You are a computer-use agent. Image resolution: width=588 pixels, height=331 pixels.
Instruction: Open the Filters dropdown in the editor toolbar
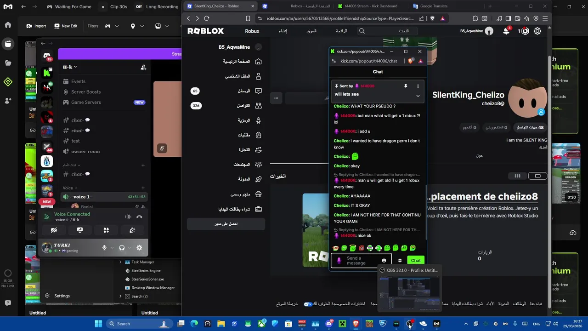[x=93, y=26]
